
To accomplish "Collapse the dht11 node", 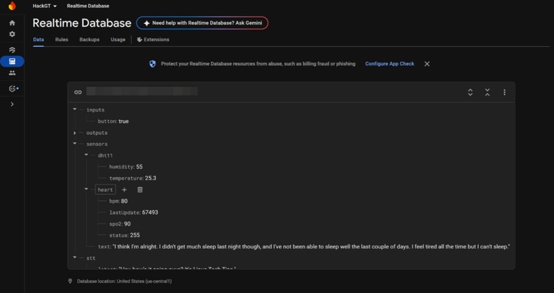I will 86,155.
